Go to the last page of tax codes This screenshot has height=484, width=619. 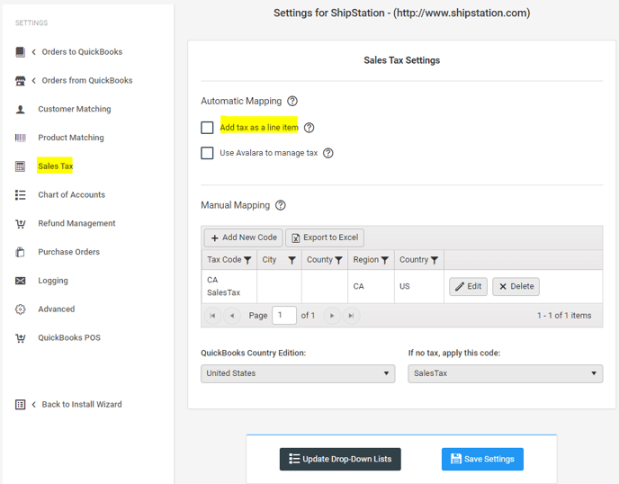pyautogui.click(x=351, y=316)
